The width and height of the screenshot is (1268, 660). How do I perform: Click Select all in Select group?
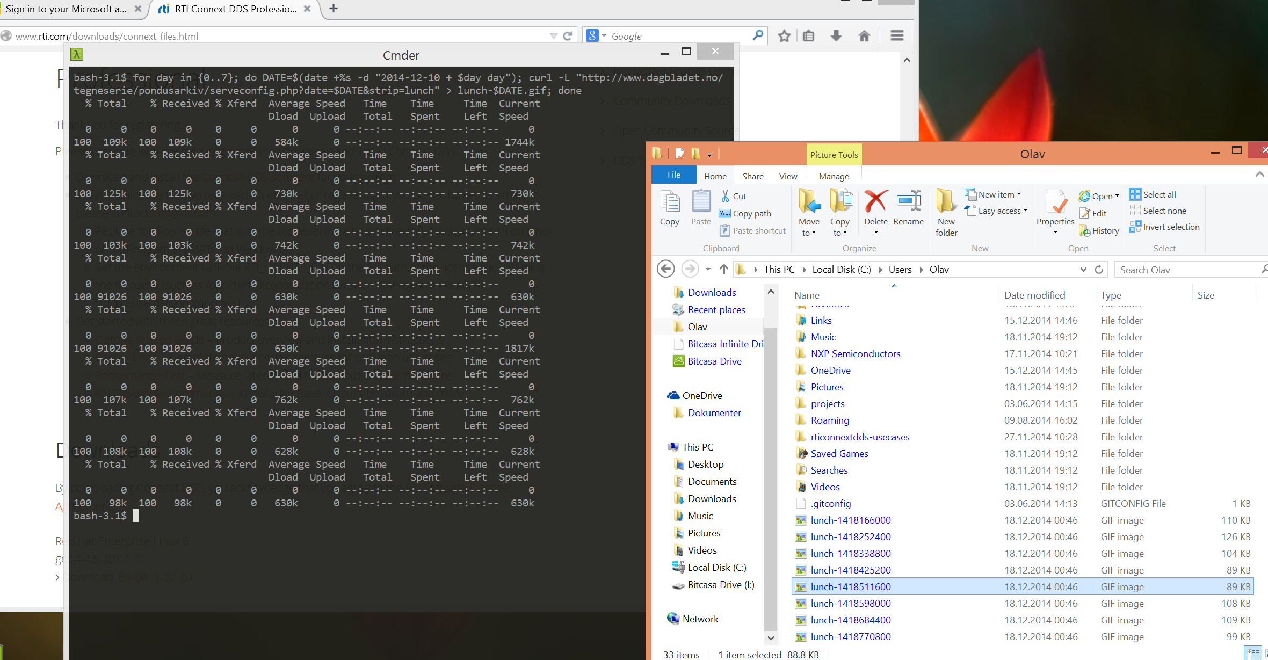pos(1153,194)
